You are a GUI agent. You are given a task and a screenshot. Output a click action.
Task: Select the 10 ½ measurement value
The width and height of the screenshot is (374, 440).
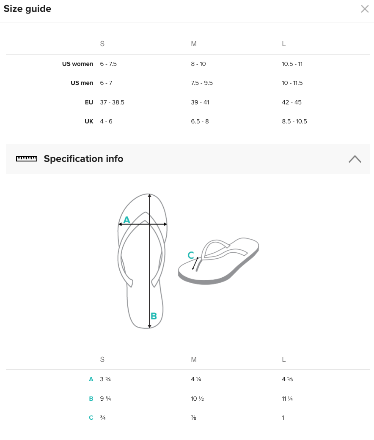(x=197, y=398)
